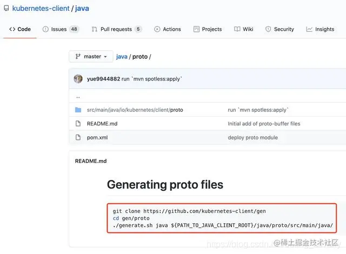Click the repository book icon beside kubernetes-client

[x=6, y=9]
